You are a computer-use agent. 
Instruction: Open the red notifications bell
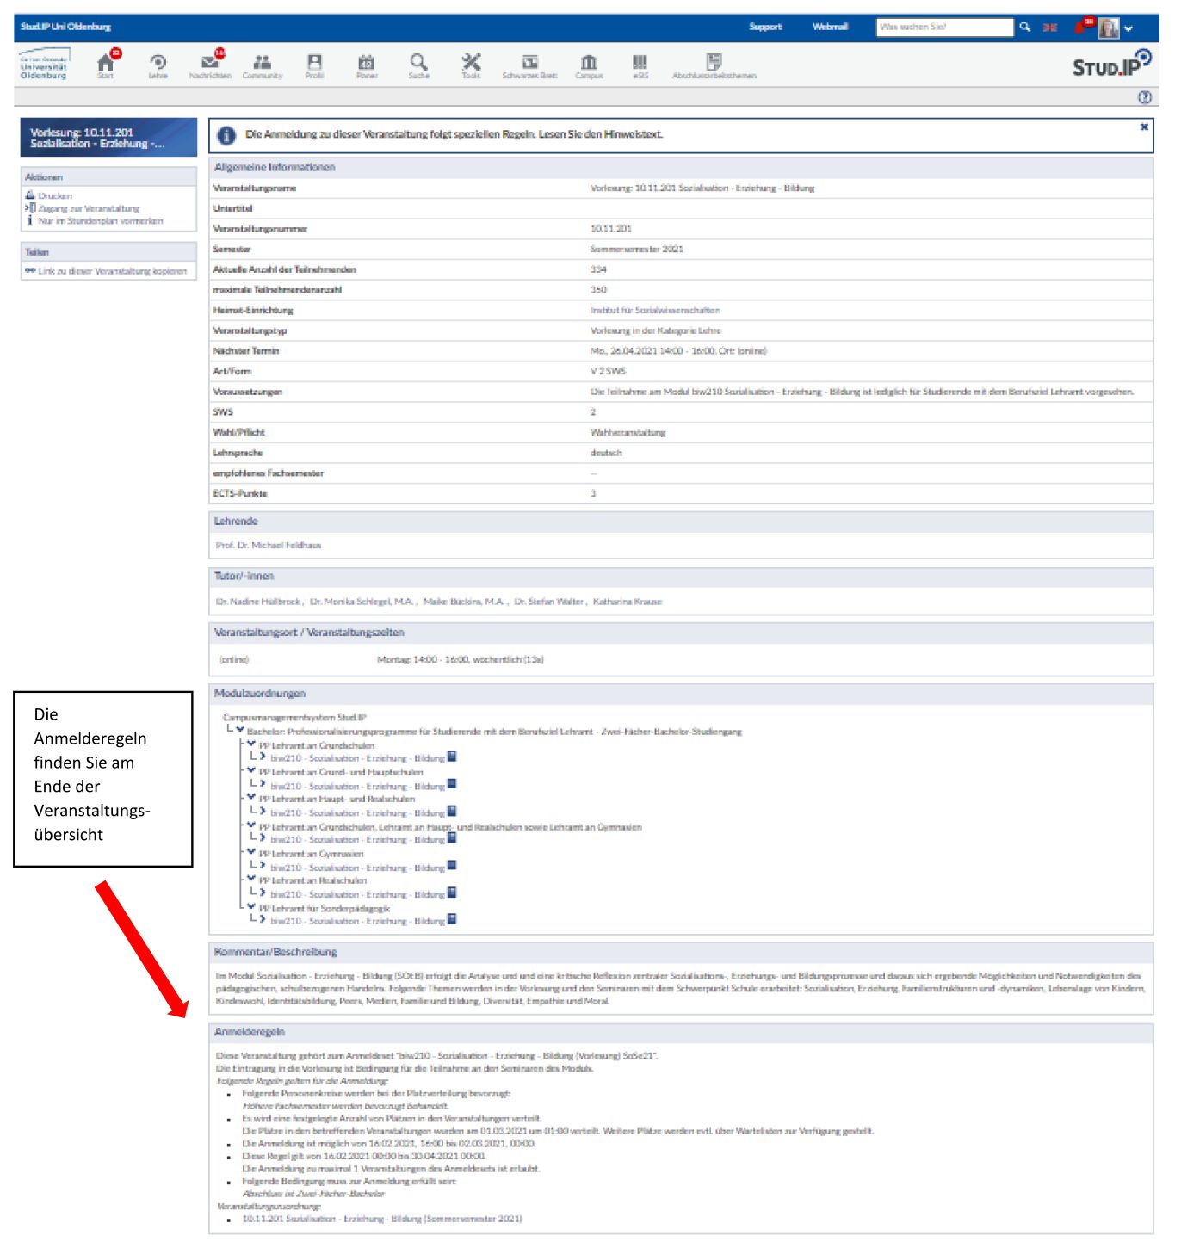point(1081,26)
